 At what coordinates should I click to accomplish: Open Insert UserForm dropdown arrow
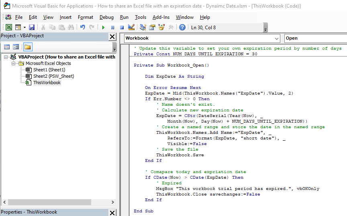tap(24, 27)
